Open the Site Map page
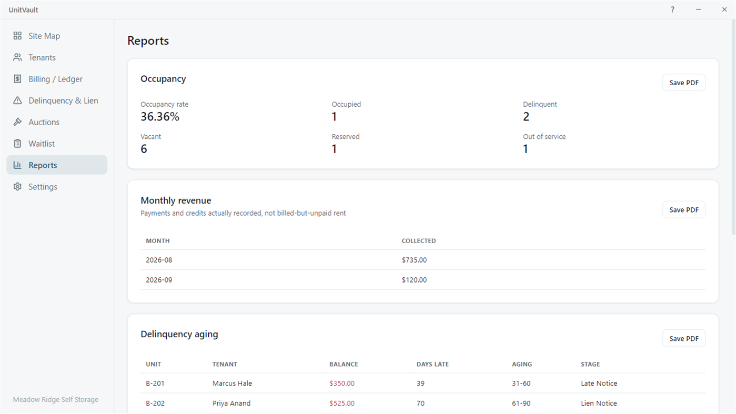 [57, 36]
